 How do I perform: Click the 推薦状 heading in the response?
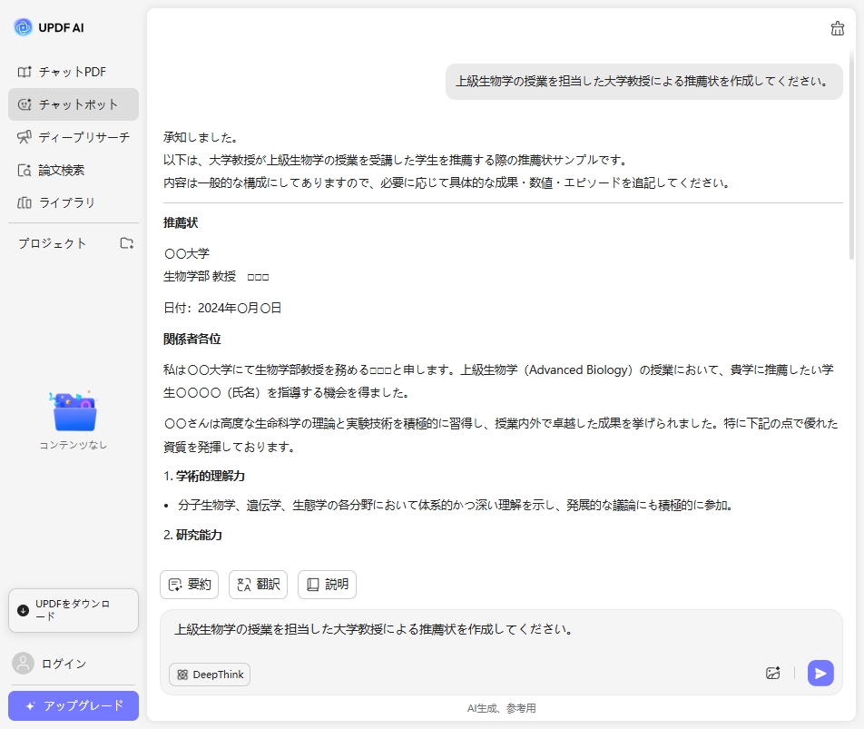(x=181, y=222)
